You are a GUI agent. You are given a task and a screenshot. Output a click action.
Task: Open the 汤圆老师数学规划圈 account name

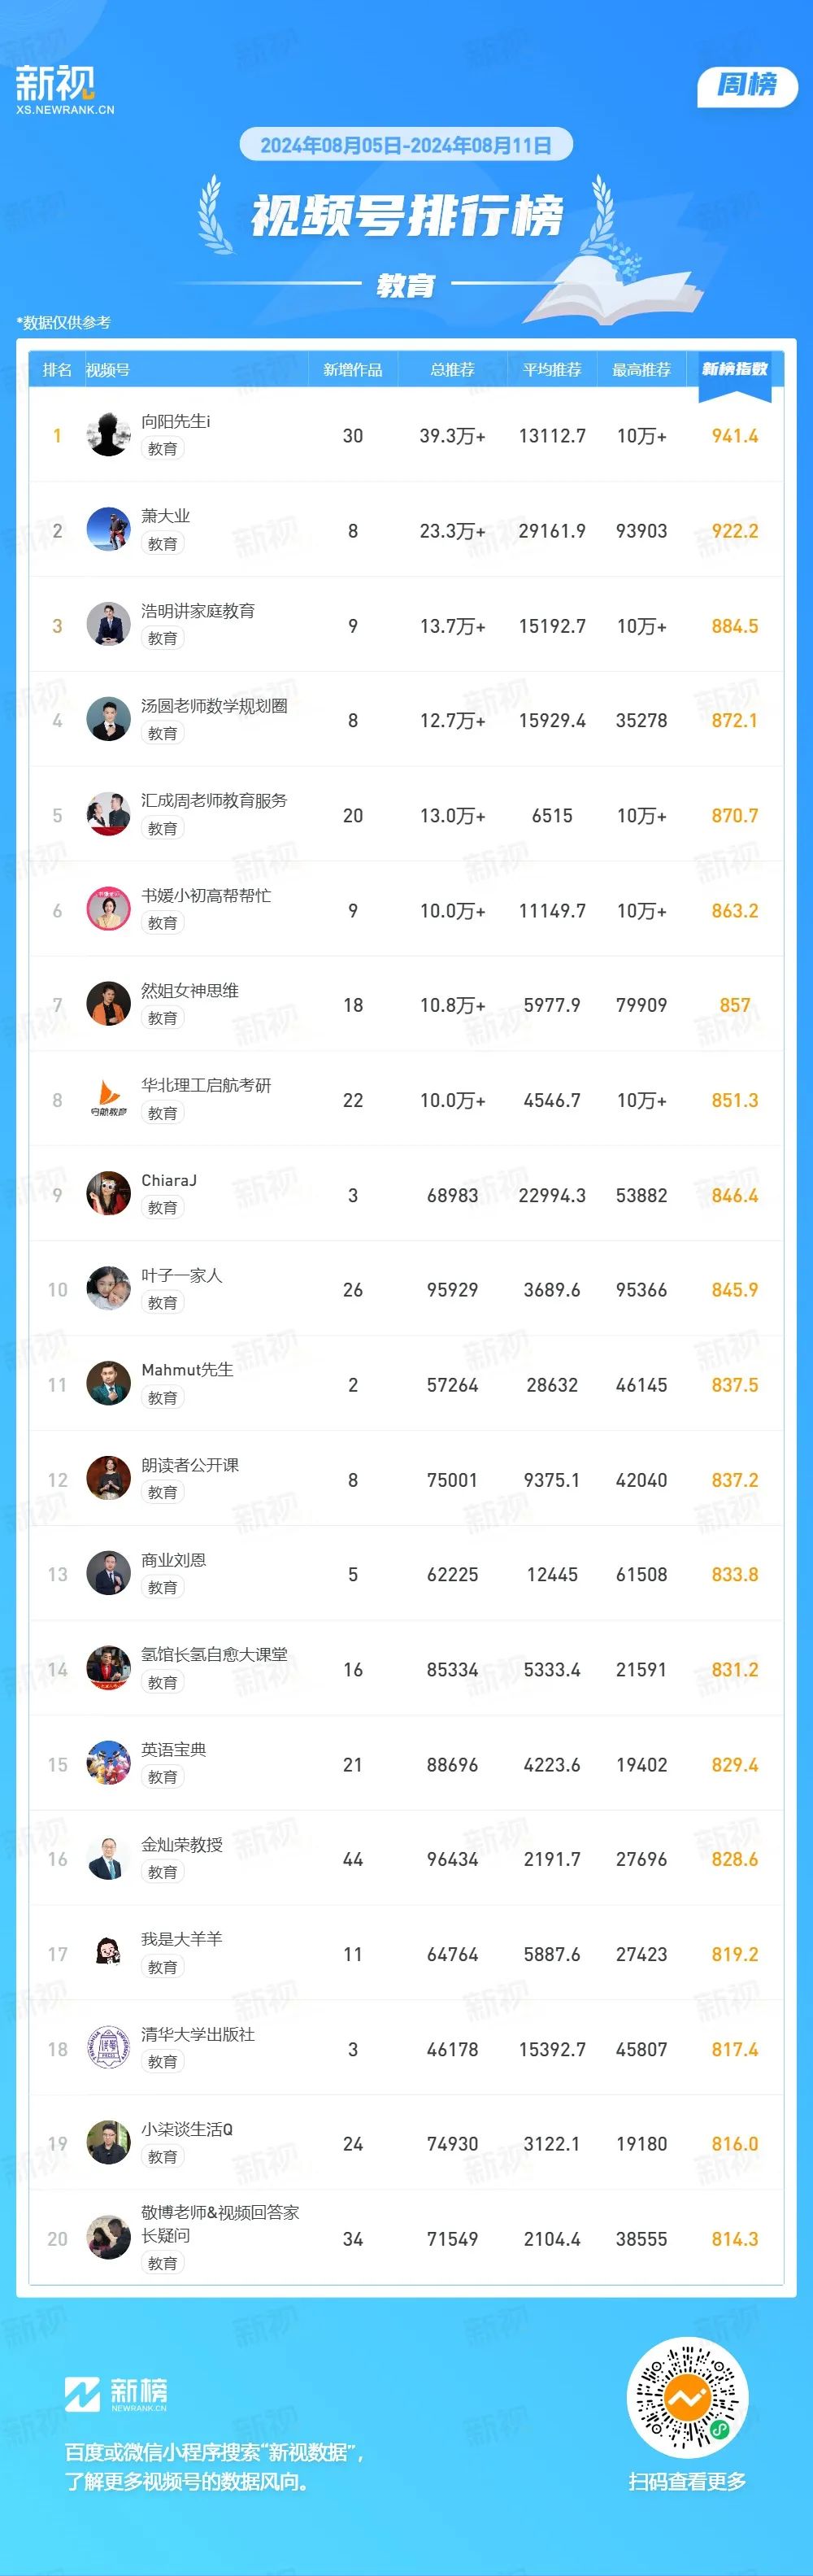(x=214, y=705)
